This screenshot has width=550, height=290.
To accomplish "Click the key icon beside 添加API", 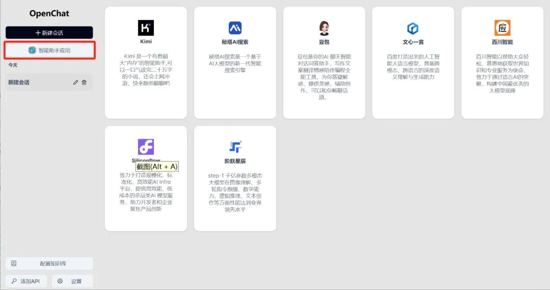I will tap(14, 281).
